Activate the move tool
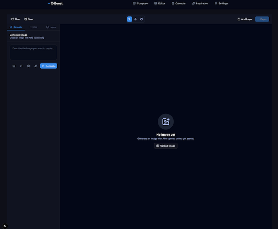The width and height of the screenshot is (278, 229). click(136, 19)
